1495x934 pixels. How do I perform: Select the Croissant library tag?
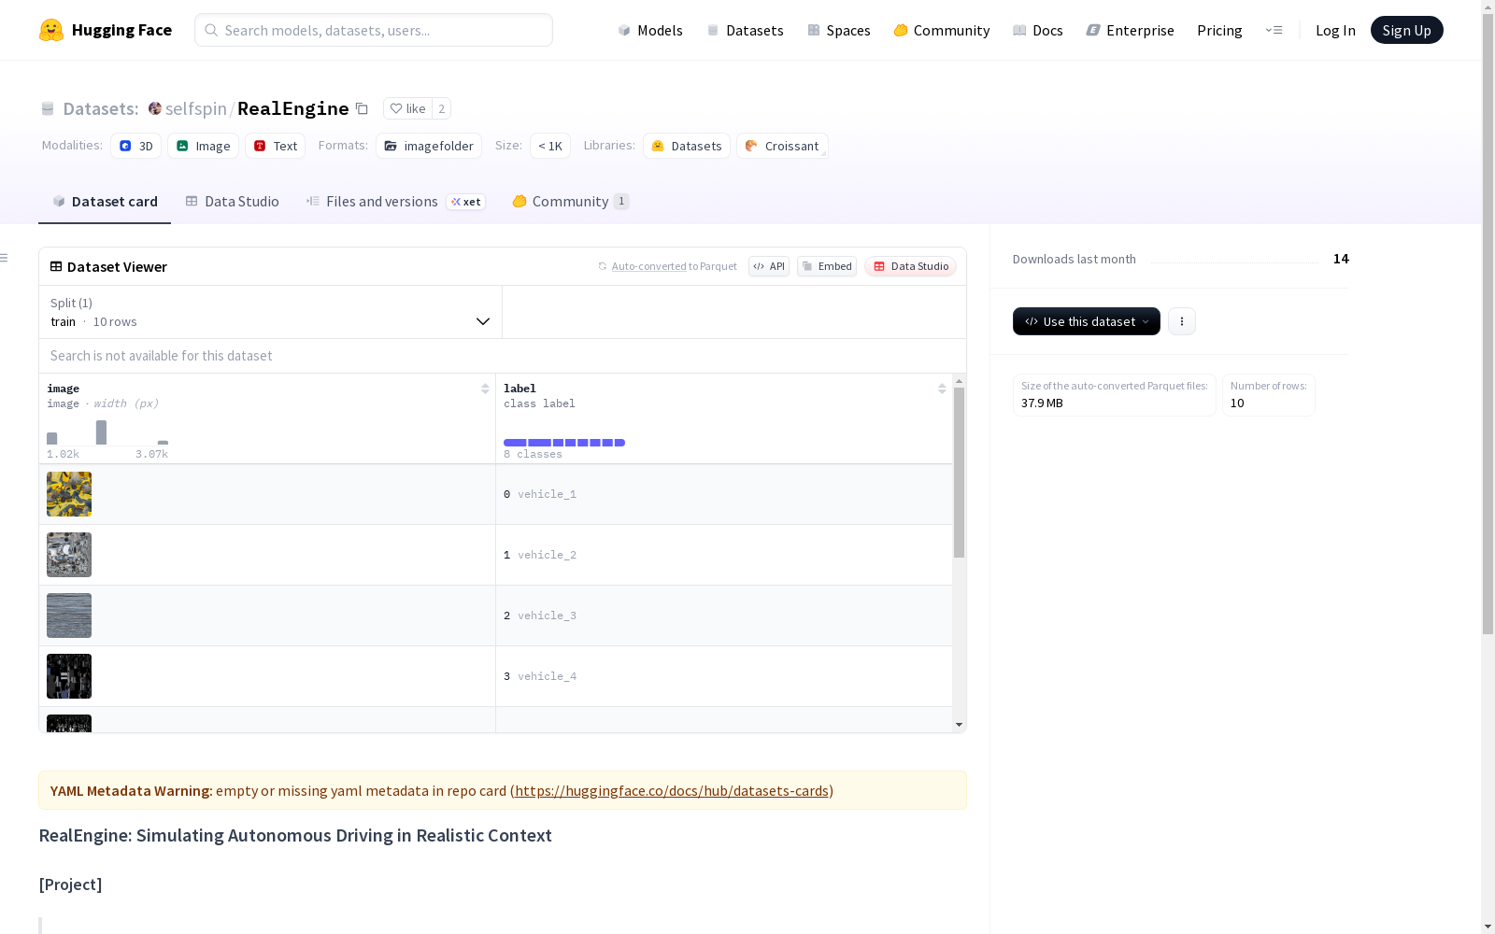pos(782,146)
